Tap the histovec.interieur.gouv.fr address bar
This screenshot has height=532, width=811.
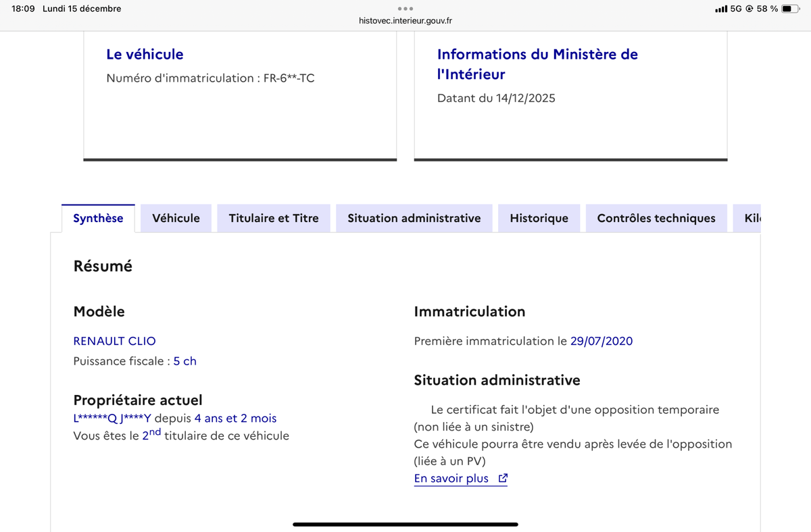[405, 20]
